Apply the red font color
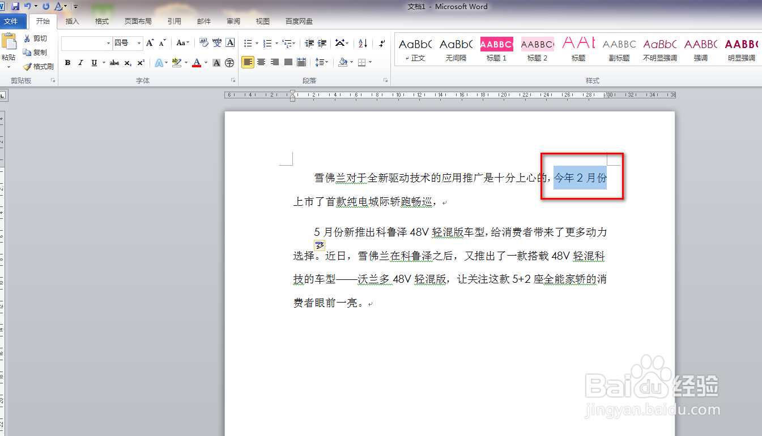Image resolution: width=762 pixels, height=436 pixels. pyautogui.click(x=197, y=63)
